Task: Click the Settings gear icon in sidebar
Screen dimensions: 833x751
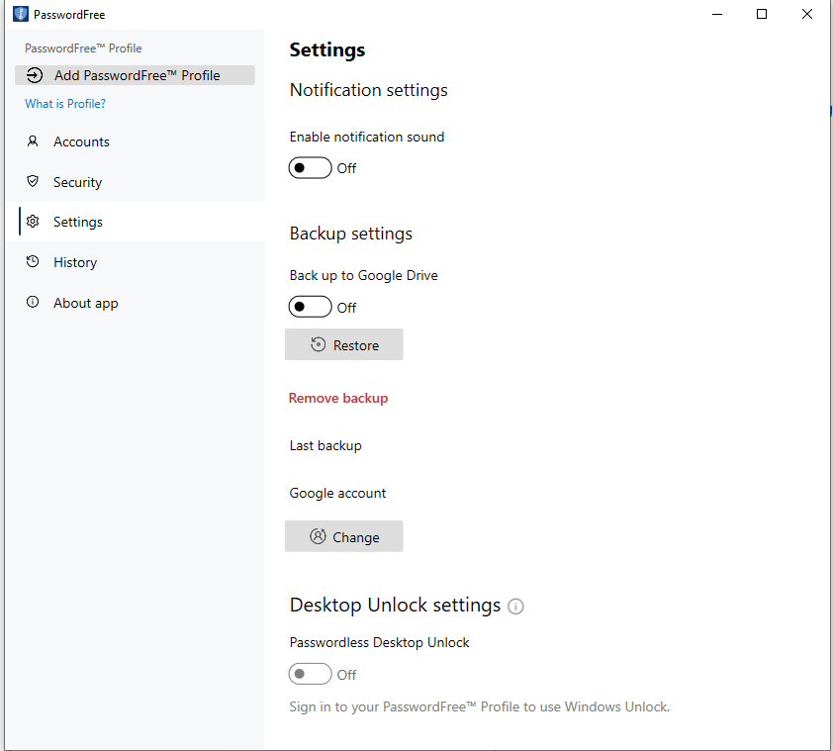Action: [33, 222]
